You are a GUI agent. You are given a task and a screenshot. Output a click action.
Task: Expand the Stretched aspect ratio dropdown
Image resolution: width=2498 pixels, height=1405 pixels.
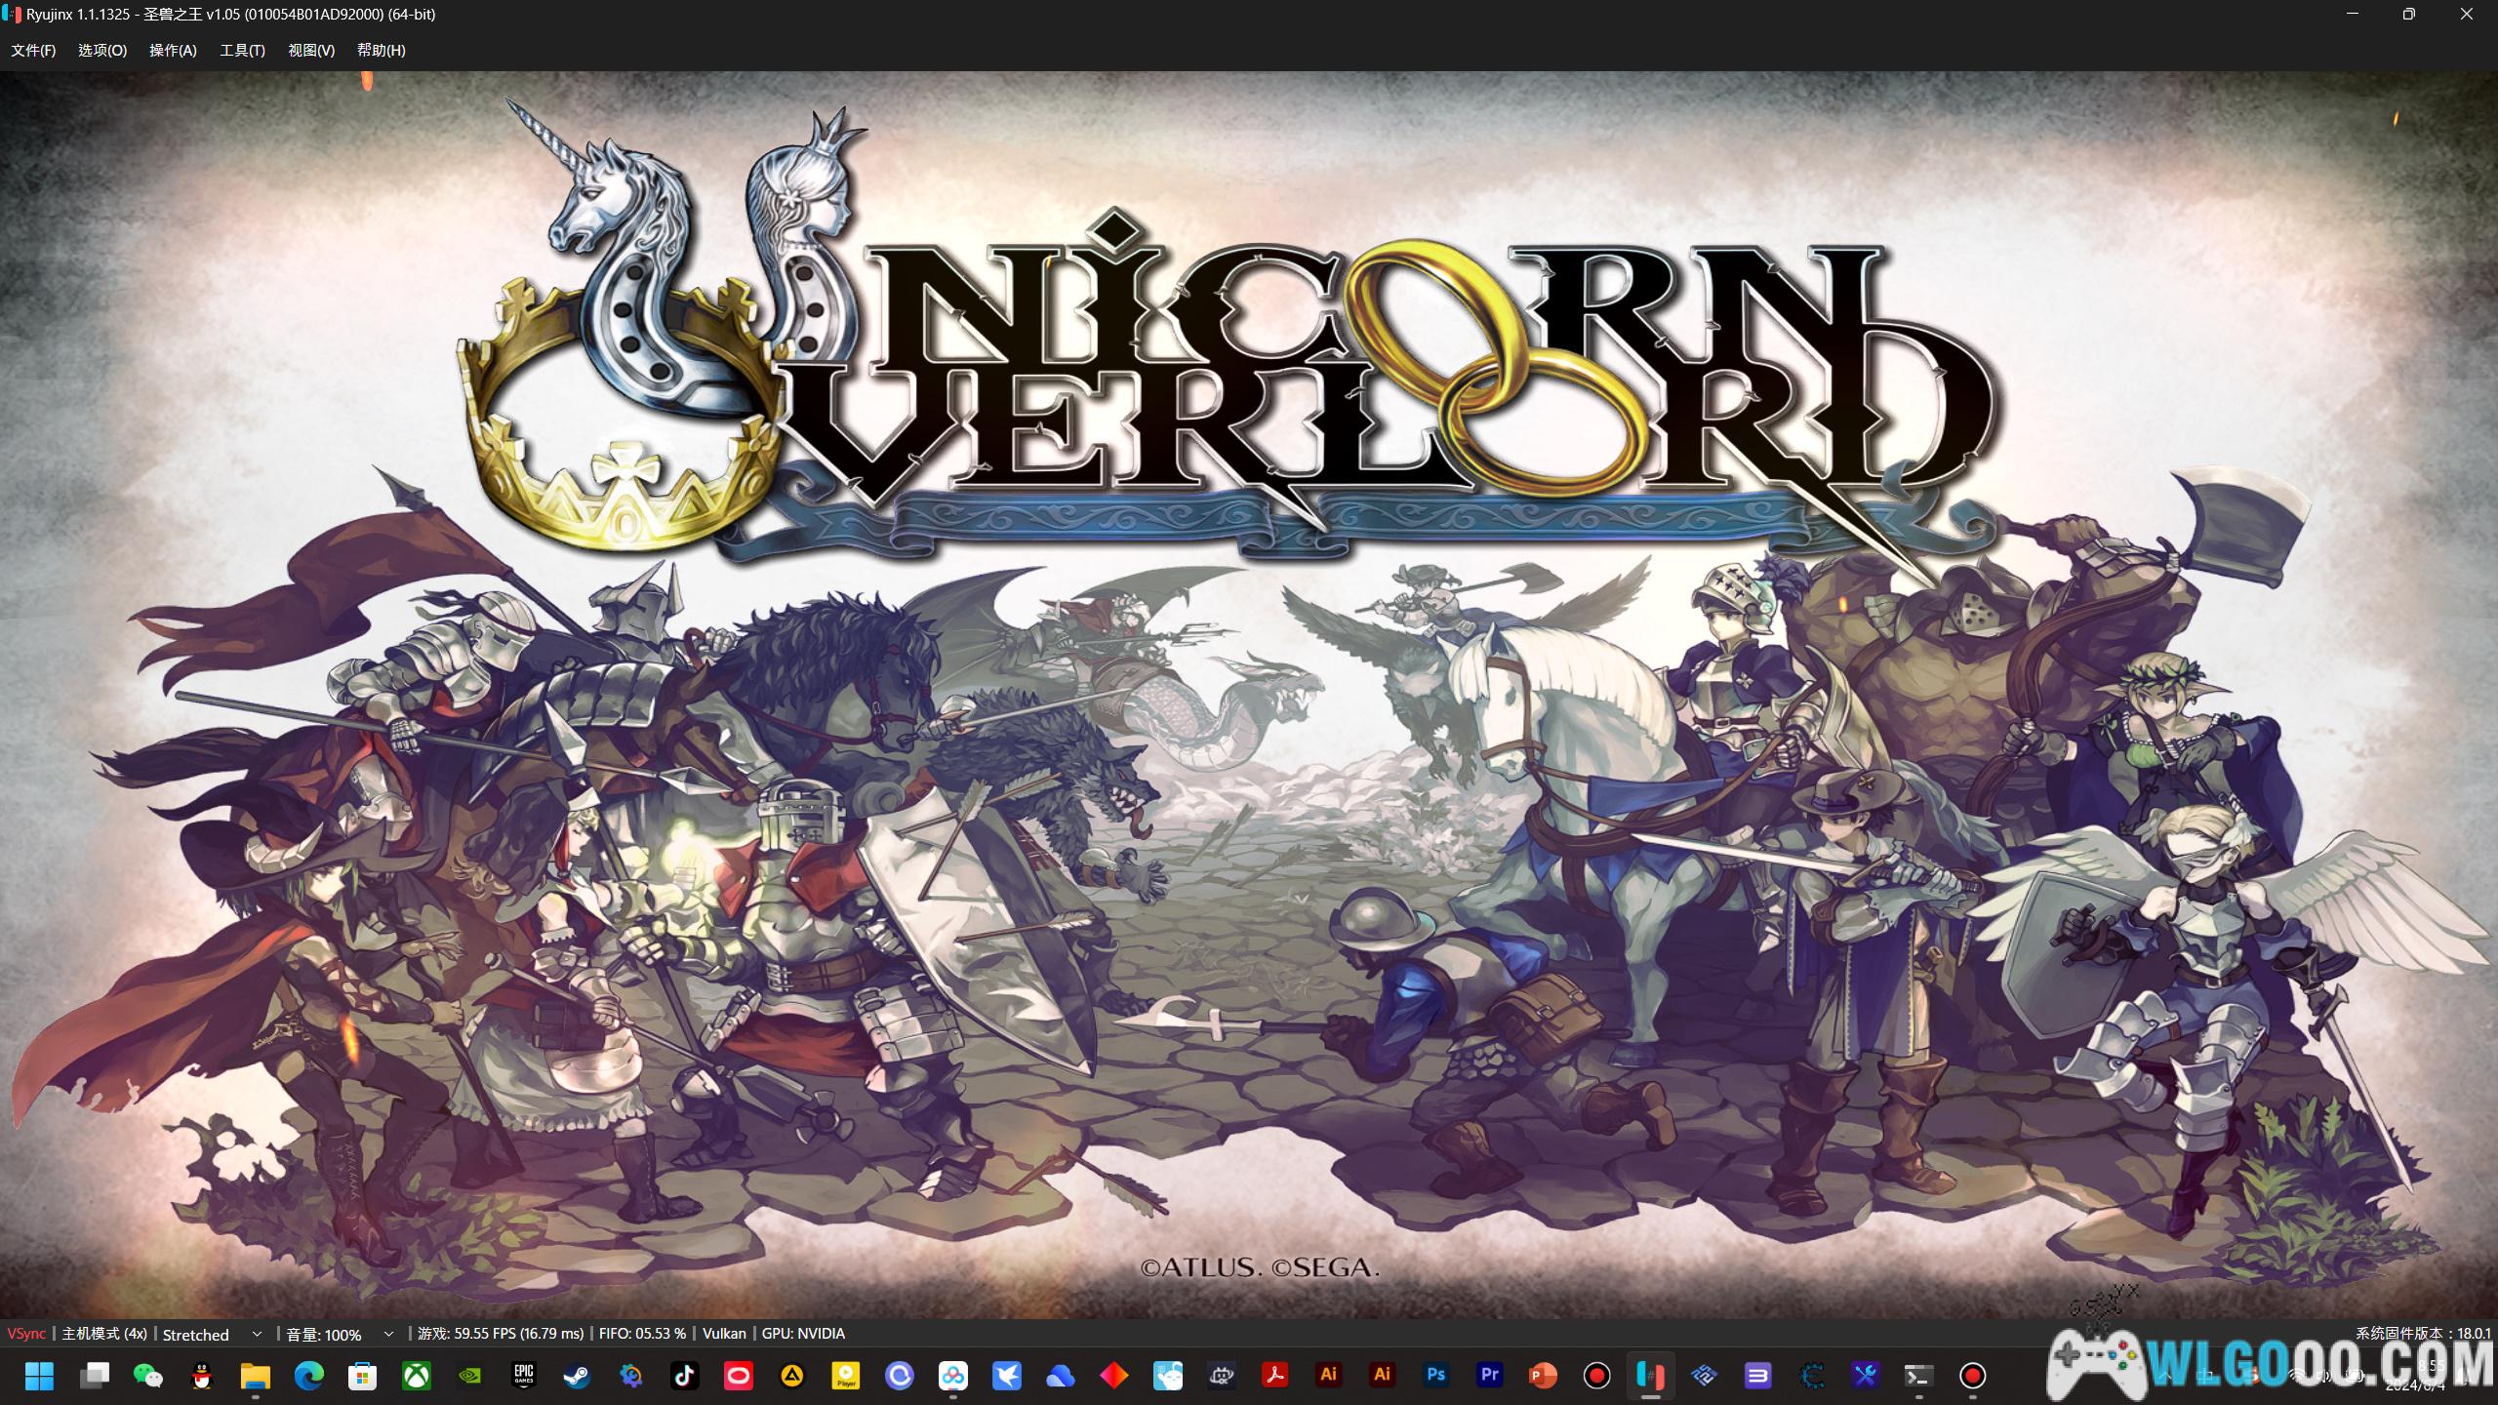pos(257,1334)
